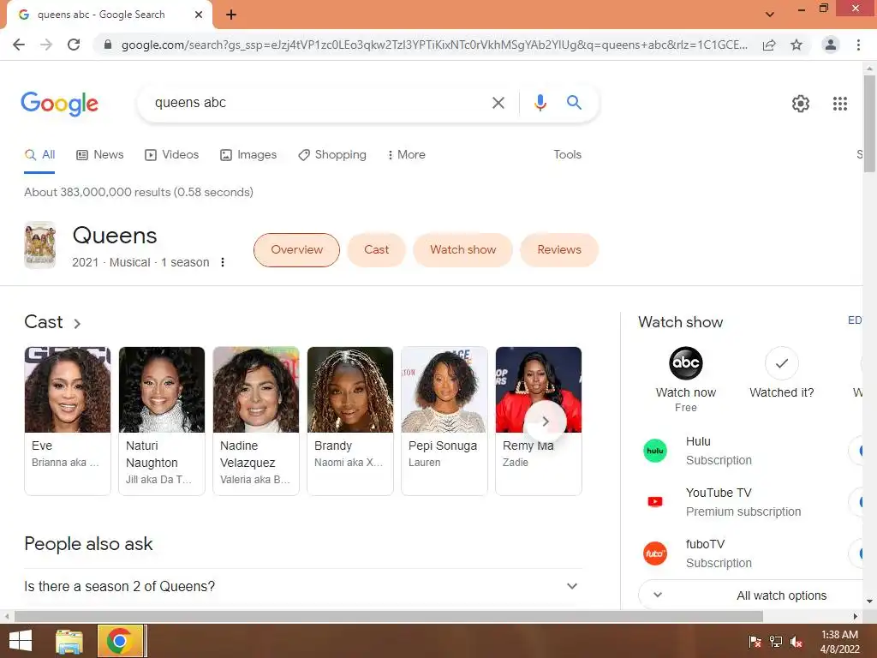Switch to the Images tab

[x=248, y=154]
